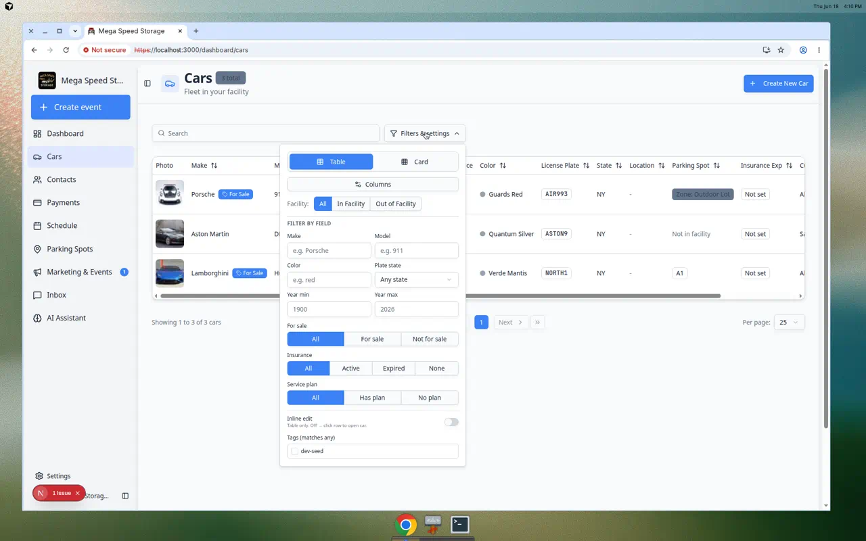Click the sidebar collapse icon at bottom left
Viewport: 866px width, 541px height.
click(x=125, y=496)
